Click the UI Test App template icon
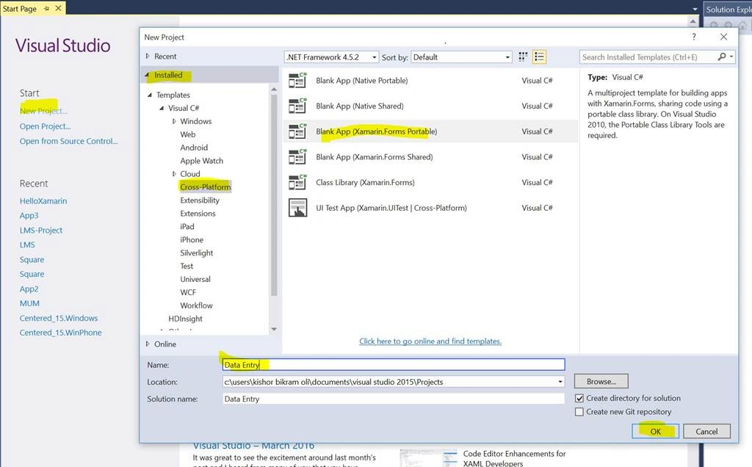Screen dimensions: 752x467 297,208
